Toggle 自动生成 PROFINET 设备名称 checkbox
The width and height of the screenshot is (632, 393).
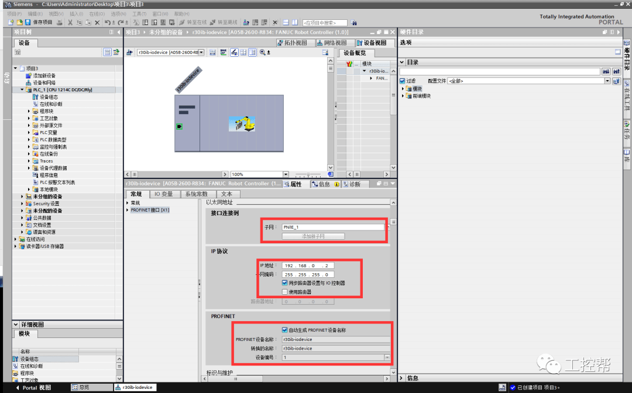[285, 330]
